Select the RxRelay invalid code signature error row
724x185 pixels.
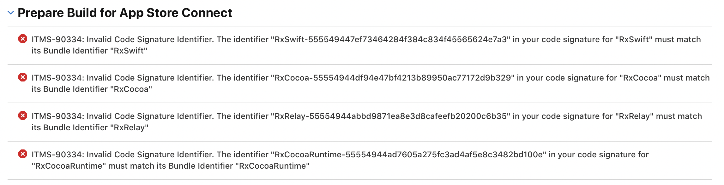coord(360,122)
